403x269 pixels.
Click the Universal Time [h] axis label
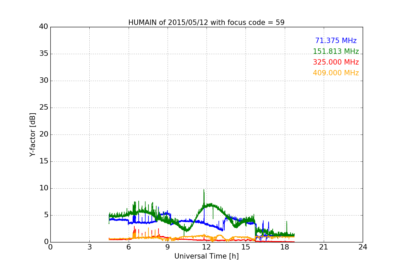(207, 256)
